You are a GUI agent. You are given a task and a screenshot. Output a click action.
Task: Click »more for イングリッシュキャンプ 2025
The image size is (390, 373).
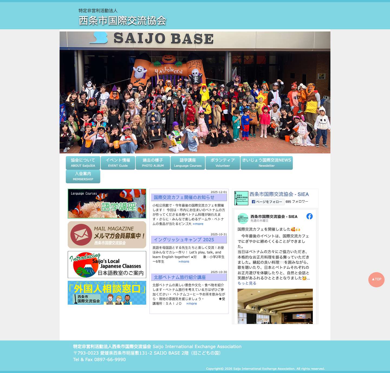(184, 261)
